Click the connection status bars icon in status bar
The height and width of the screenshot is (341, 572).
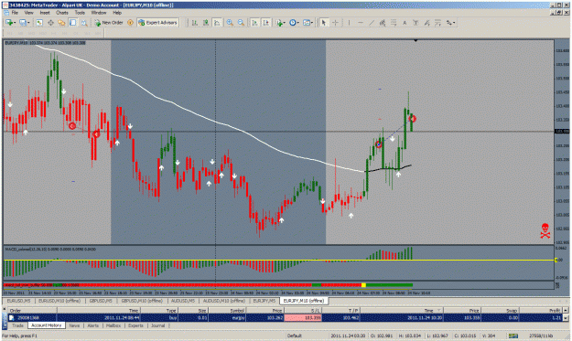(x=513, y=336)
